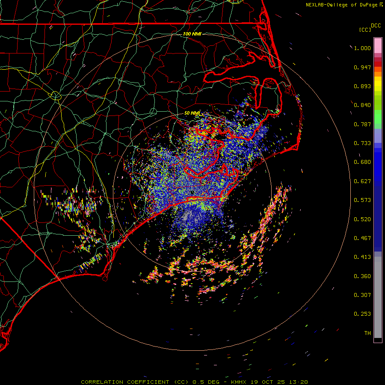Screen dimensions: 385x385
Task: Click the 0.893 legend value
Action: point(362,86)
